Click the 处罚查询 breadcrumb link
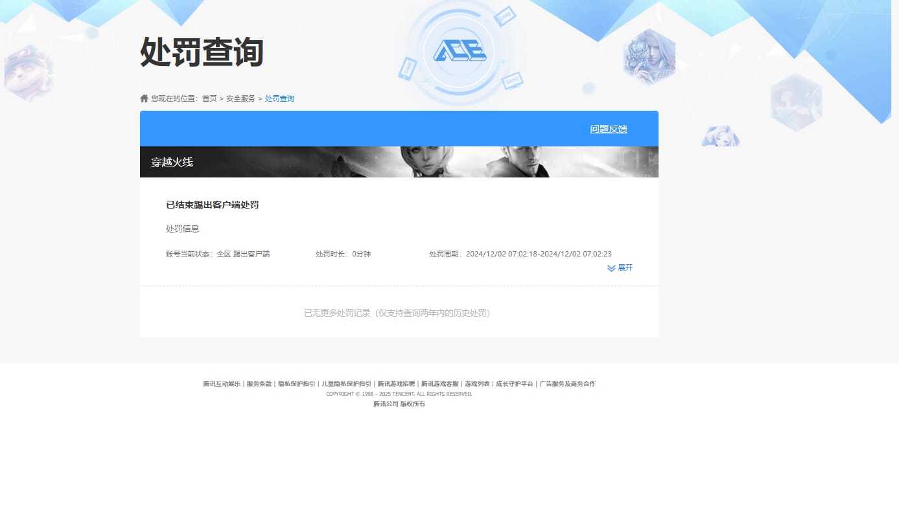Image resolution: width=899 pixels, height=511 pixels. tap(279, 98)
